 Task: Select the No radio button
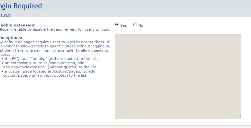[135, 25]
